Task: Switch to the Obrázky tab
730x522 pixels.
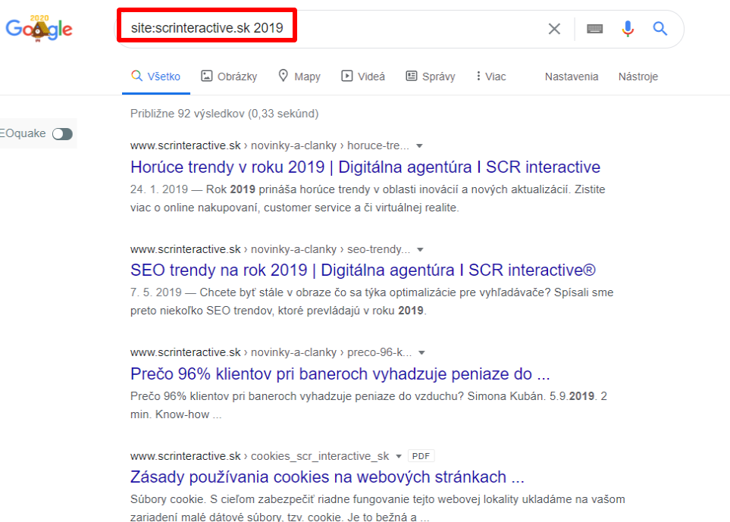Action: [x=229, y=77]
